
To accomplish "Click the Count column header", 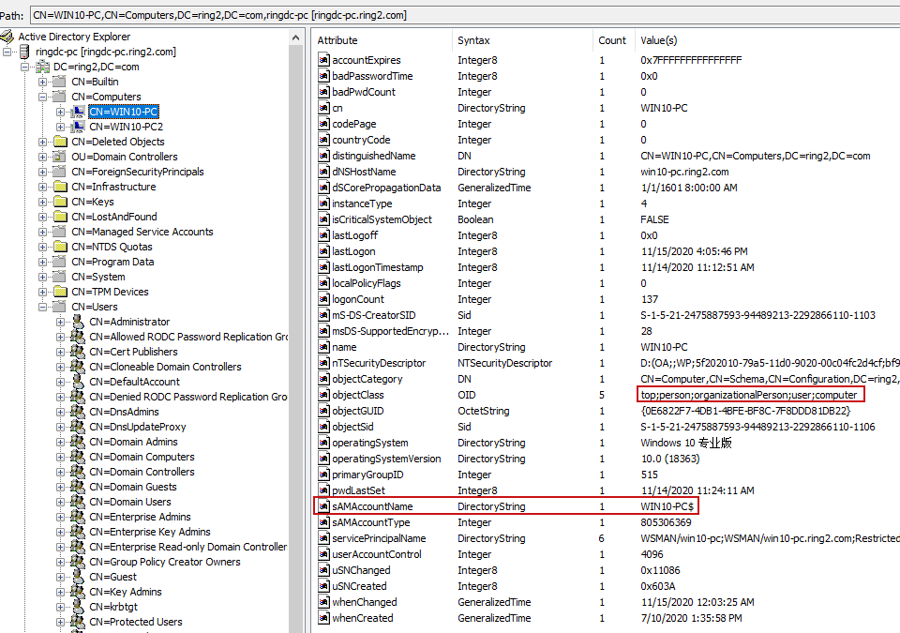I will 612,40.
